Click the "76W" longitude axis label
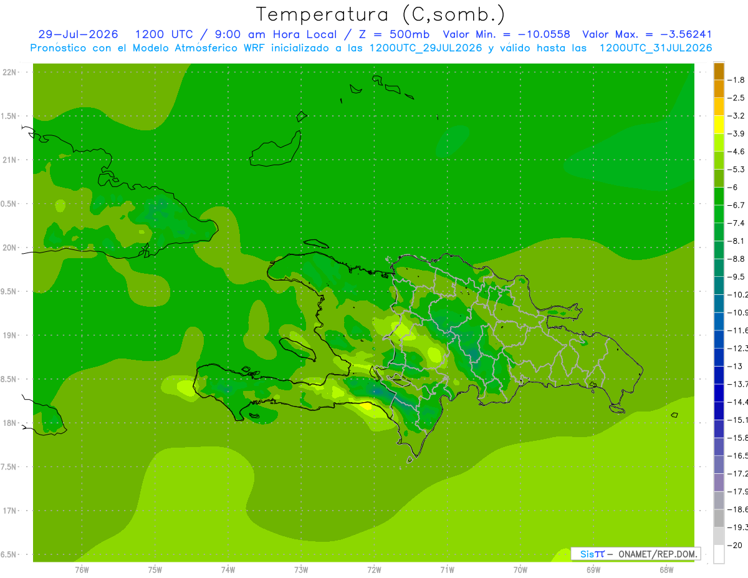Screen dimensions: 748x578 click(x=82, y=569)
